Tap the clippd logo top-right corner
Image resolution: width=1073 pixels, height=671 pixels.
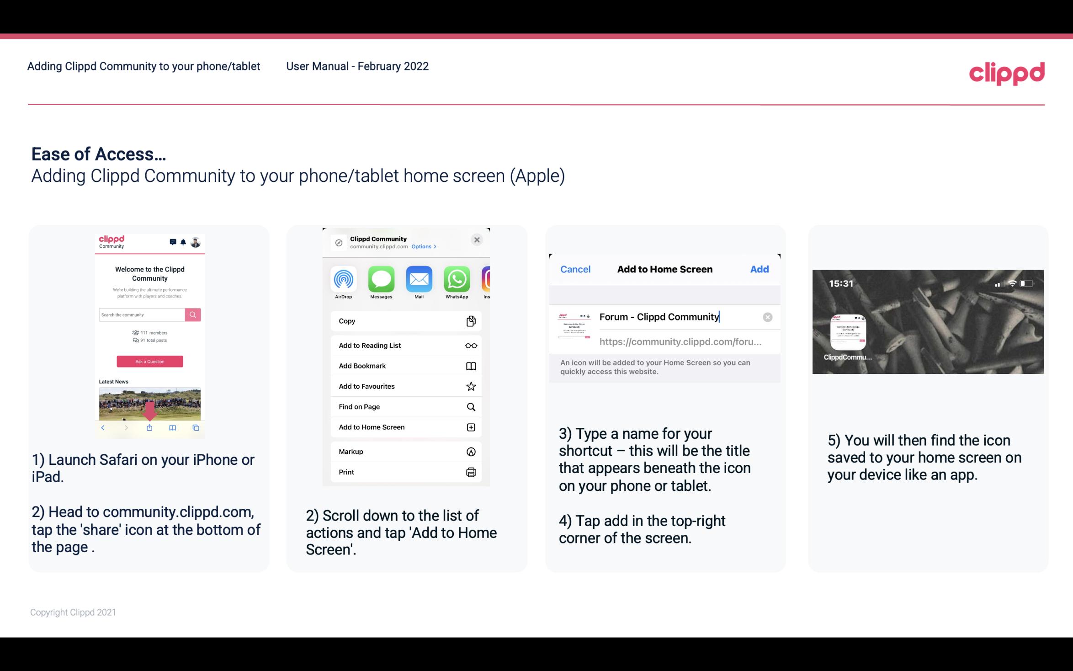click(1007, 72)
